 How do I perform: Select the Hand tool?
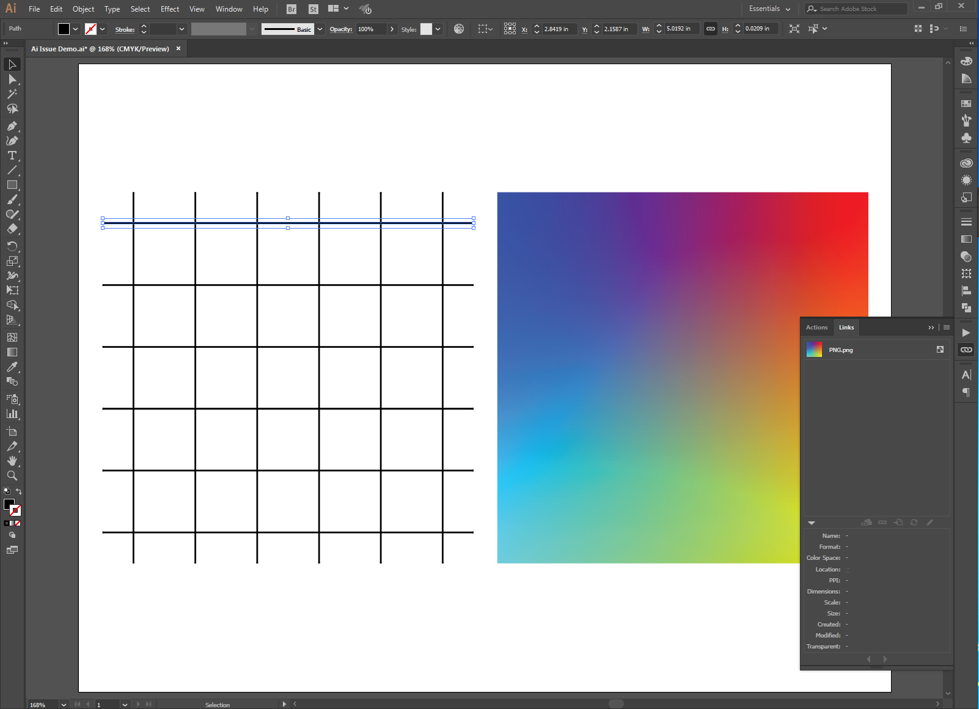coord(12,461)
